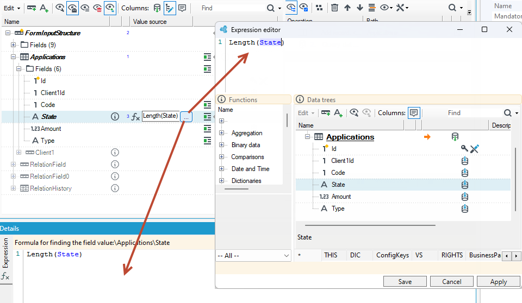This screenshot has height=303, width=522.
Task: Expand the Comparisons functions group
Action: (x=221, y=156)
